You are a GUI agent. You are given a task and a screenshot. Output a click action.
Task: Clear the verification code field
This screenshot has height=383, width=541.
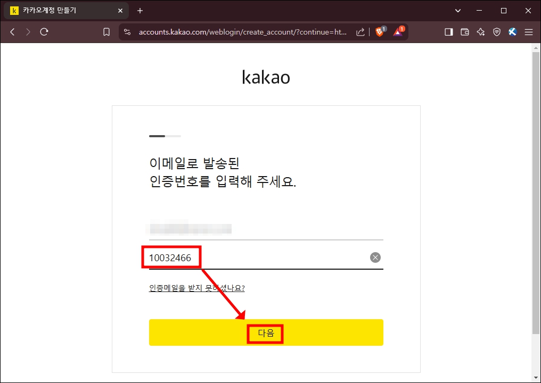(x=375, y=257)
